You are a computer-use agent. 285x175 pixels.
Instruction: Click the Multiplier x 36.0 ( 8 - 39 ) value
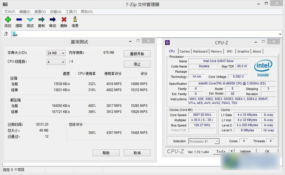202,120
